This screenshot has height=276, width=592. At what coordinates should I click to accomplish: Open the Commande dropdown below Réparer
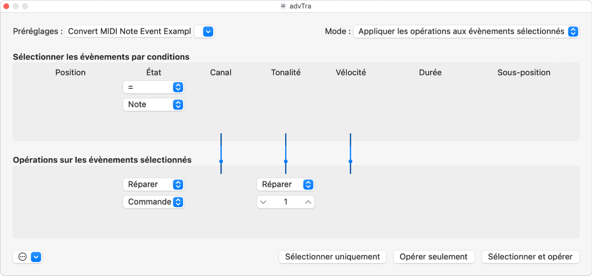153,202
